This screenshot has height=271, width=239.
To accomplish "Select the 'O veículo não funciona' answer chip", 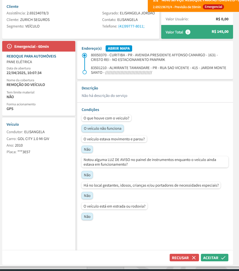I will 102,128.
